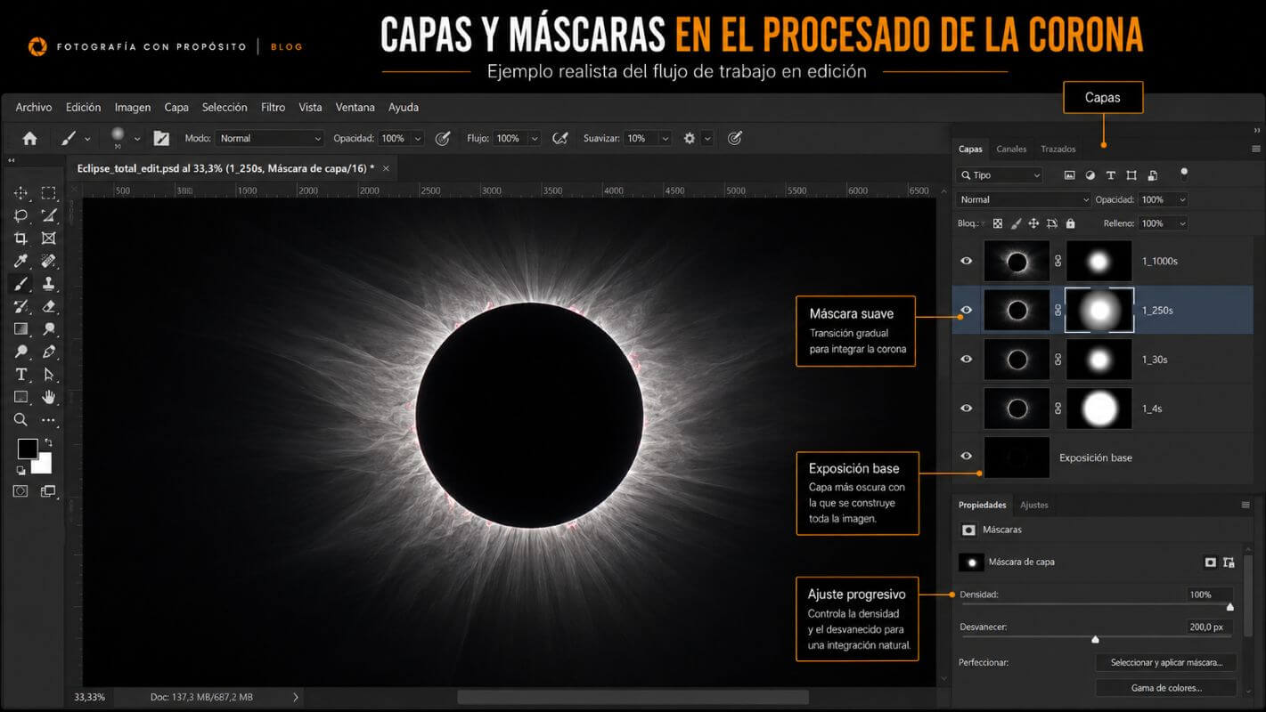
Task: Open the Flujo percentage dropdown
Action: [x=534, y=138]
